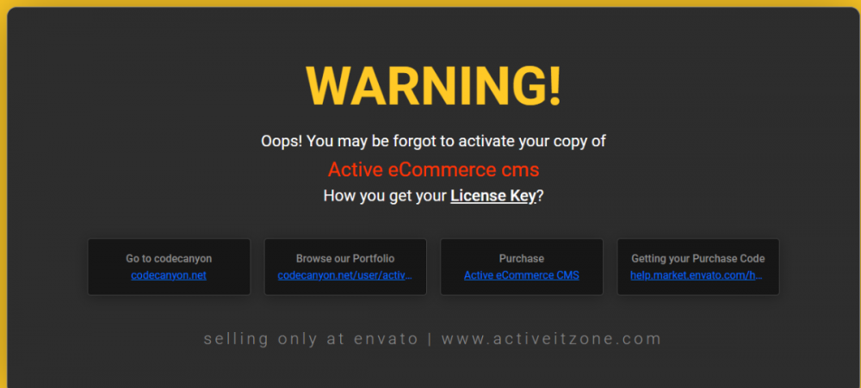861x388 pixels.
Task: Select the "Go to codecanyon" card label
Action: 169,258
